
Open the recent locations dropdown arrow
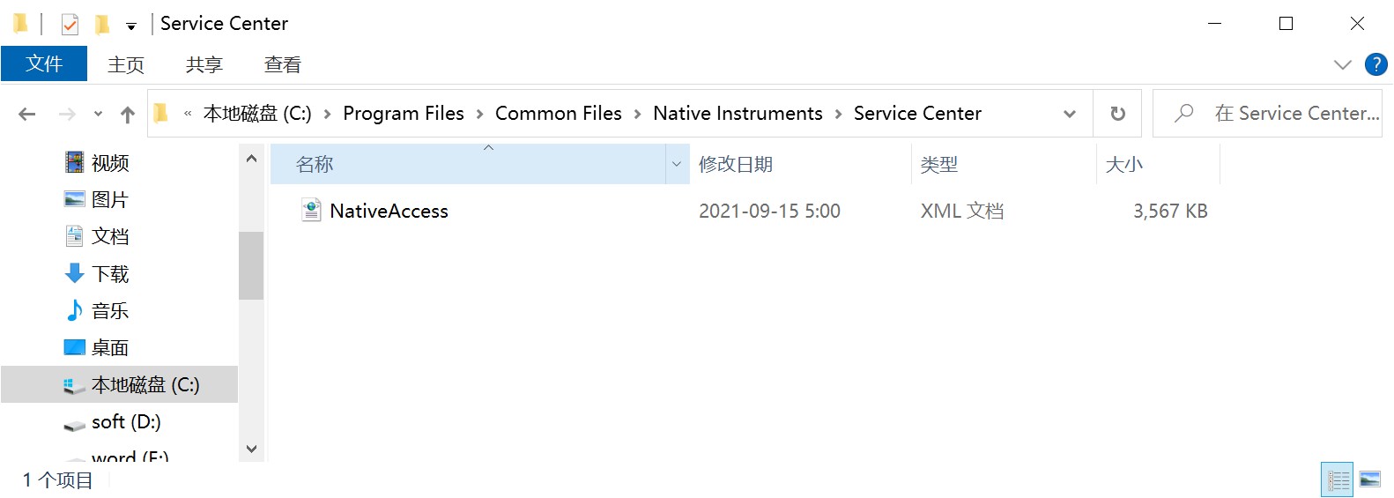pyautogui.click(x=98, y=114)
